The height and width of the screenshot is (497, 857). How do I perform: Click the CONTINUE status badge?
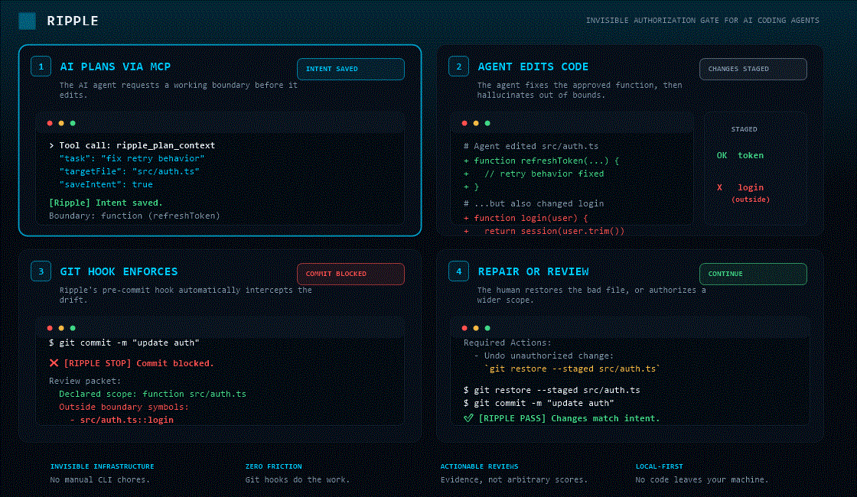(x=753, y=274)
